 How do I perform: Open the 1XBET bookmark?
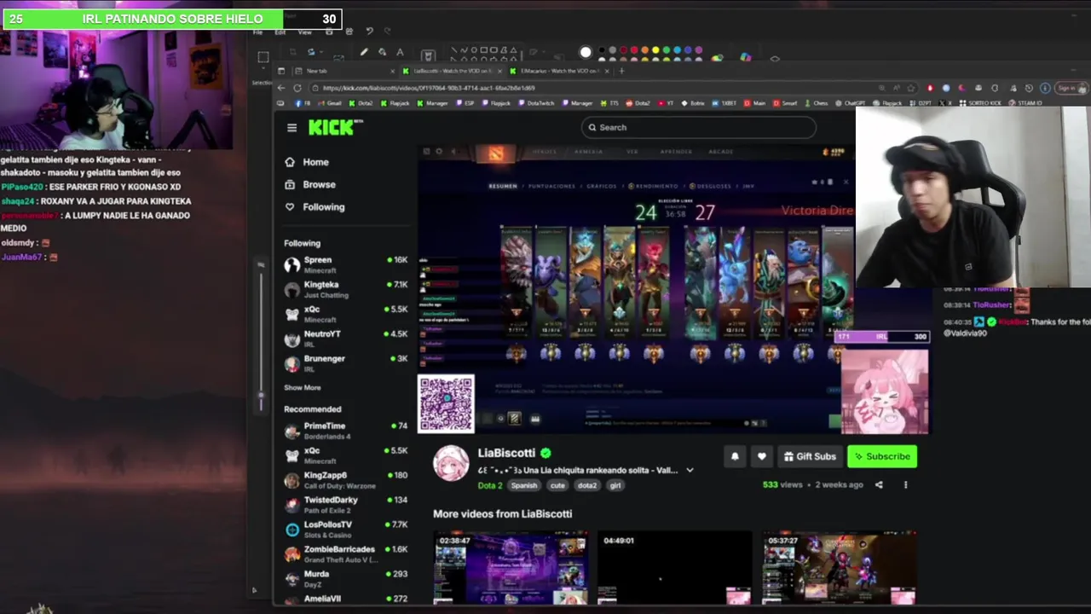(x=724, y=103)
